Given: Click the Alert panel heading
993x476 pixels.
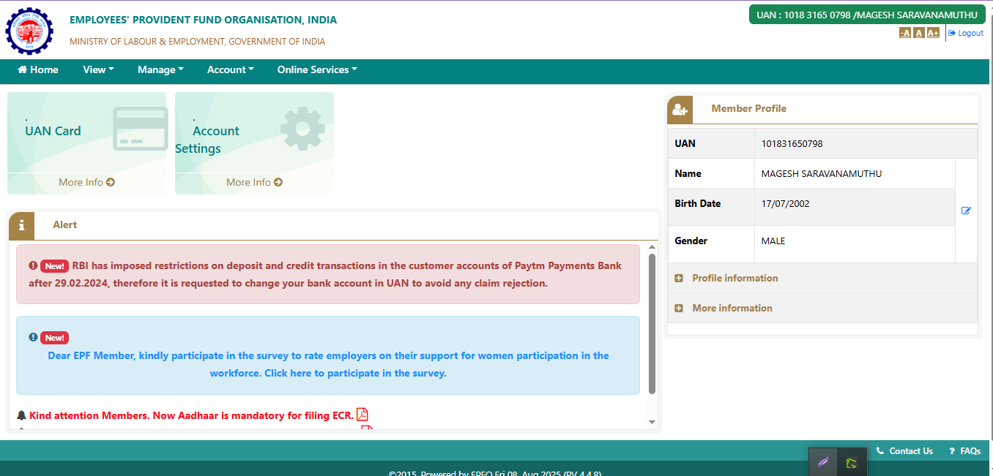Looking at the screenshot, I should click(x=64, y=224).
